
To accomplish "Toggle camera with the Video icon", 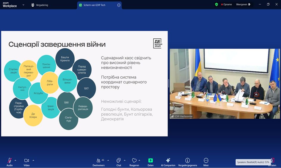I will (26, 161).
